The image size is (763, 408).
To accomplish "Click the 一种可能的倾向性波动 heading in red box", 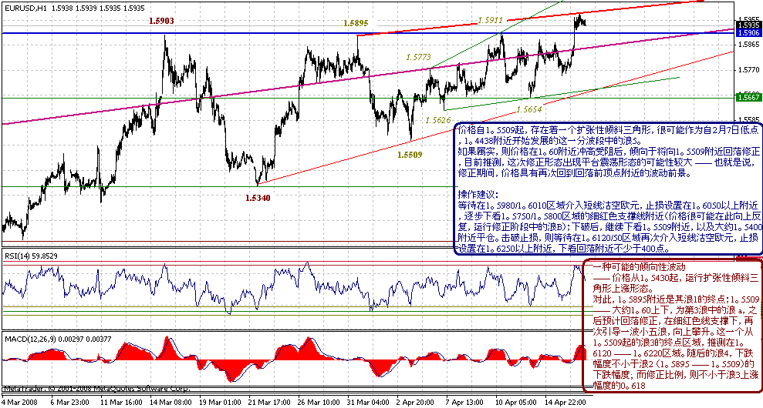I will (639, 266).
